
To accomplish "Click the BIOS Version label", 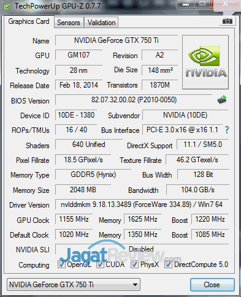I will (30, 101).
